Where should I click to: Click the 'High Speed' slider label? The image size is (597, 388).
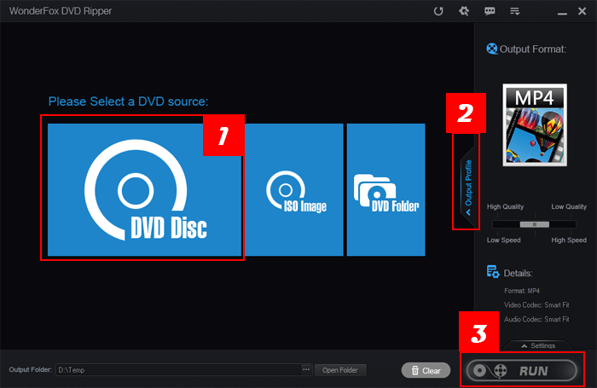click(x=569, y=240)
